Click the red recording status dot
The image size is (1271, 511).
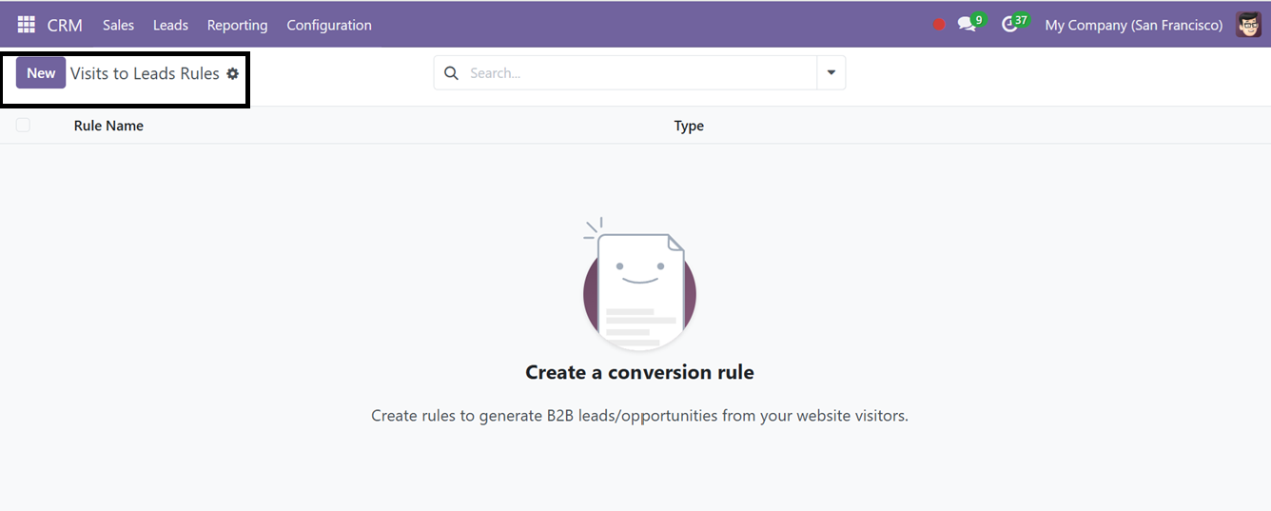click(939, 25)
